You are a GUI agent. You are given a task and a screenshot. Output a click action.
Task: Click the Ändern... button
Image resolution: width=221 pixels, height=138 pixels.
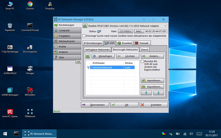[152, 56]
